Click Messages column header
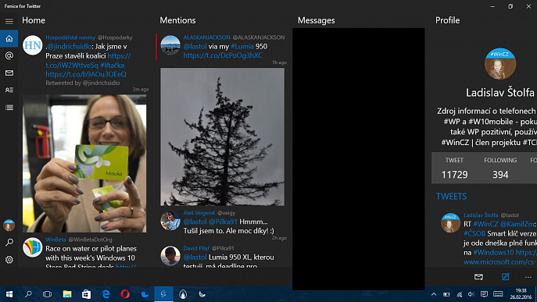This screenshot has width=537, height=302. tap(316, 20)
